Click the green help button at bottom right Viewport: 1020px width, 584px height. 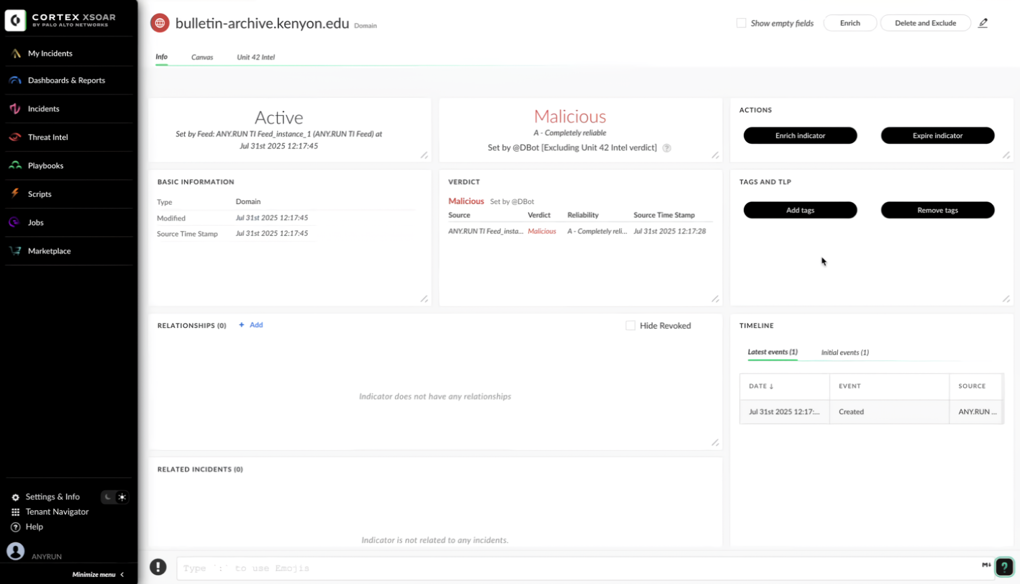(1004, 567)
